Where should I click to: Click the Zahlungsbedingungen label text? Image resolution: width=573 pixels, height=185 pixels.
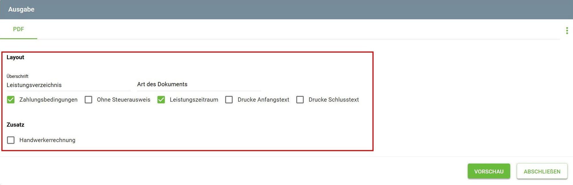[x=48, y=100]
